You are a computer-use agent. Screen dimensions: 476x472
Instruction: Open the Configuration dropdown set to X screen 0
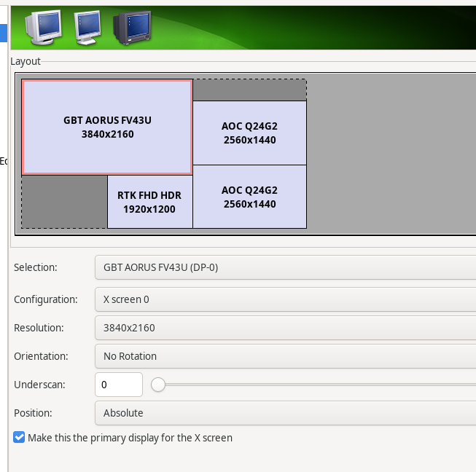(284, 299)
